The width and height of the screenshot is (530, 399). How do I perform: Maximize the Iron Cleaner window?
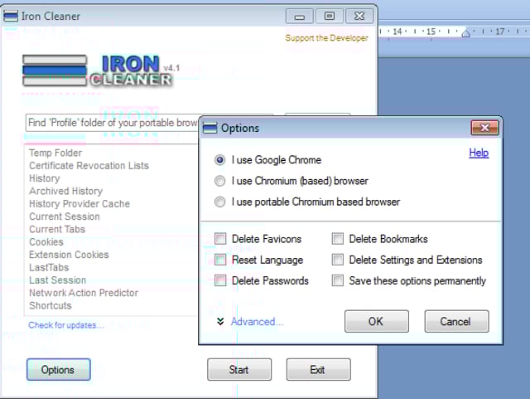point(330,17)
